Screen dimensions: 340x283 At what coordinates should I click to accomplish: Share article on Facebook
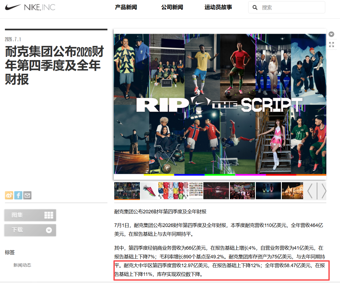click(x=18, y=195)
